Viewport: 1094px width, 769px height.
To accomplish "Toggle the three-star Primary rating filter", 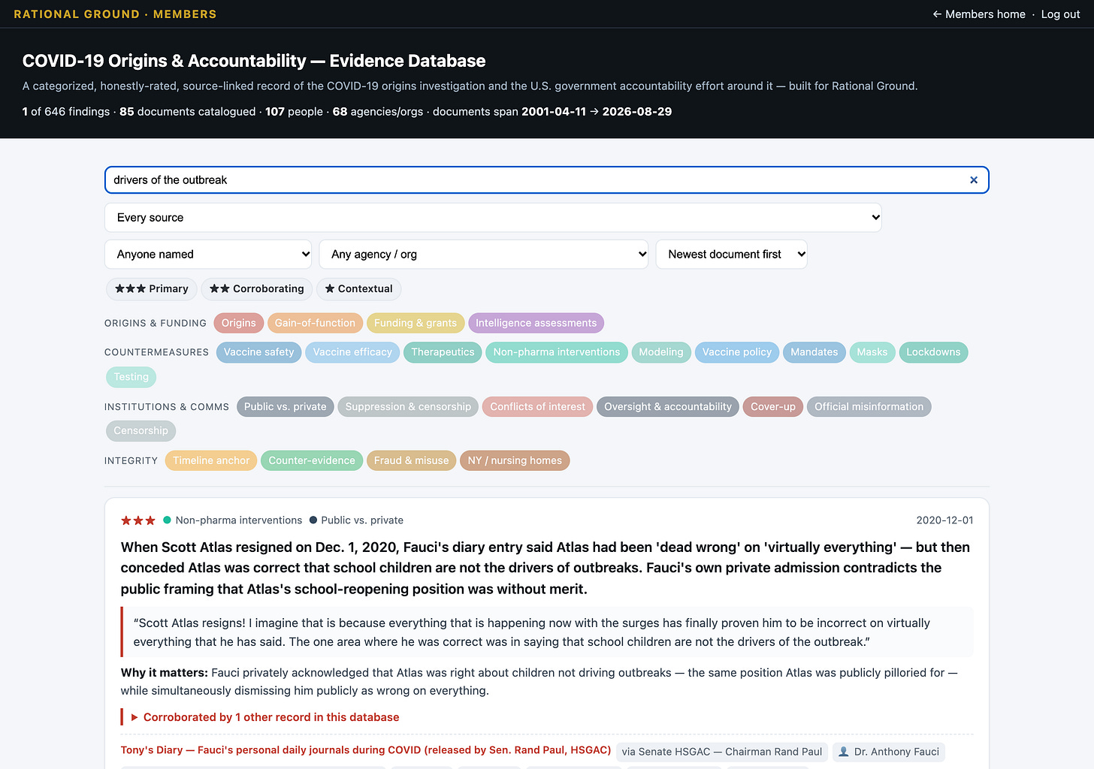I will (x=152, y=289).
